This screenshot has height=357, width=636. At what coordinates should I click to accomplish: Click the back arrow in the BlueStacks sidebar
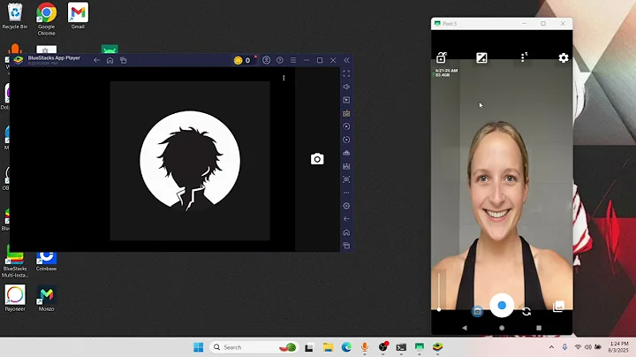pos(346,218)
